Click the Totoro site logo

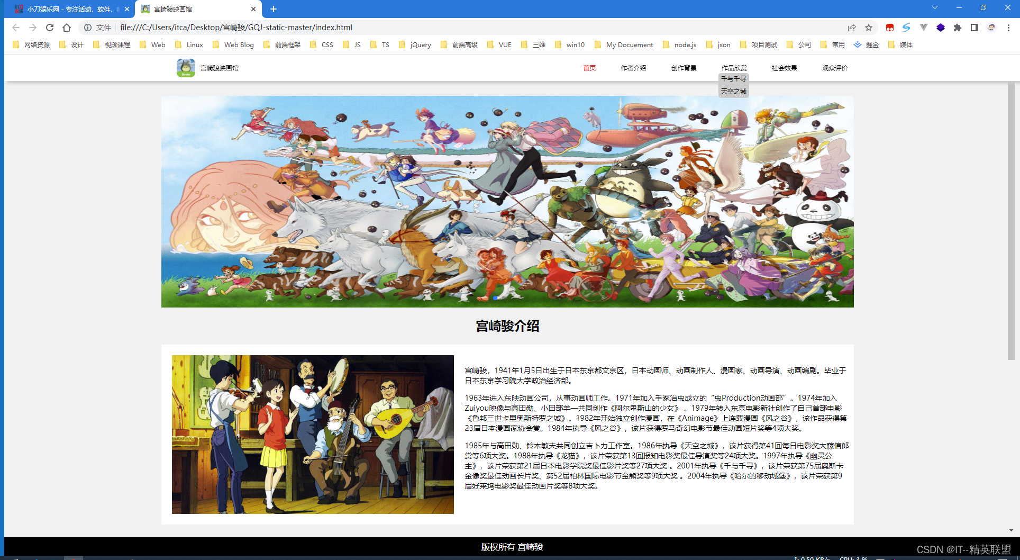click(186, 68)
